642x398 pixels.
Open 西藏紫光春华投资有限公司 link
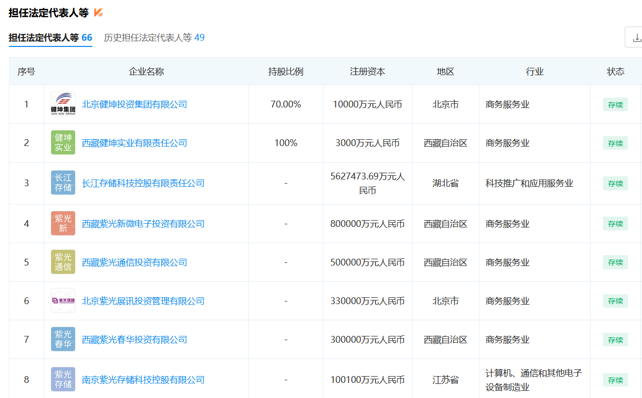point(135,340)
